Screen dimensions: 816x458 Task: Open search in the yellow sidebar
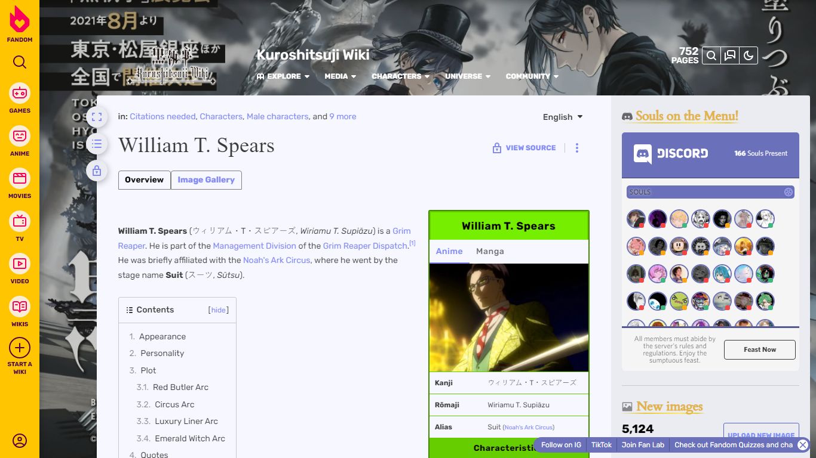(20, 62)
